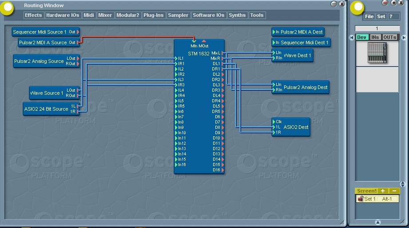Switch to the INs tab
Viewport: 409px width, 228px height.
tap(375, 37)
